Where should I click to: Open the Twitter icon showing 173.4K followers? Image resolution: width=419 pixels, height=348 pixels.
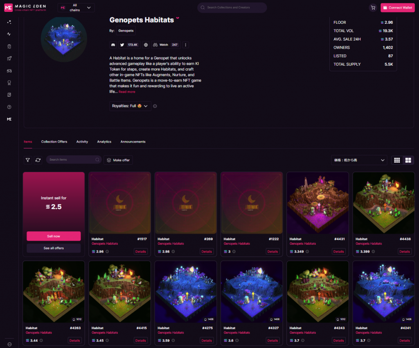click(x=129, y=45)
